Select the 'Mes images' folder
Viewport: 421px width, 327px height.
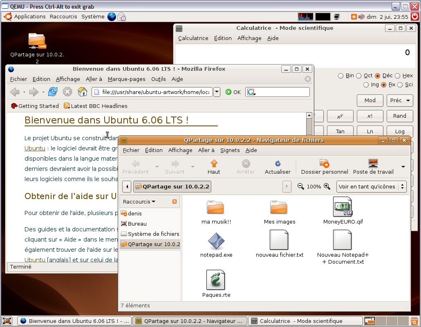point(279,207)
